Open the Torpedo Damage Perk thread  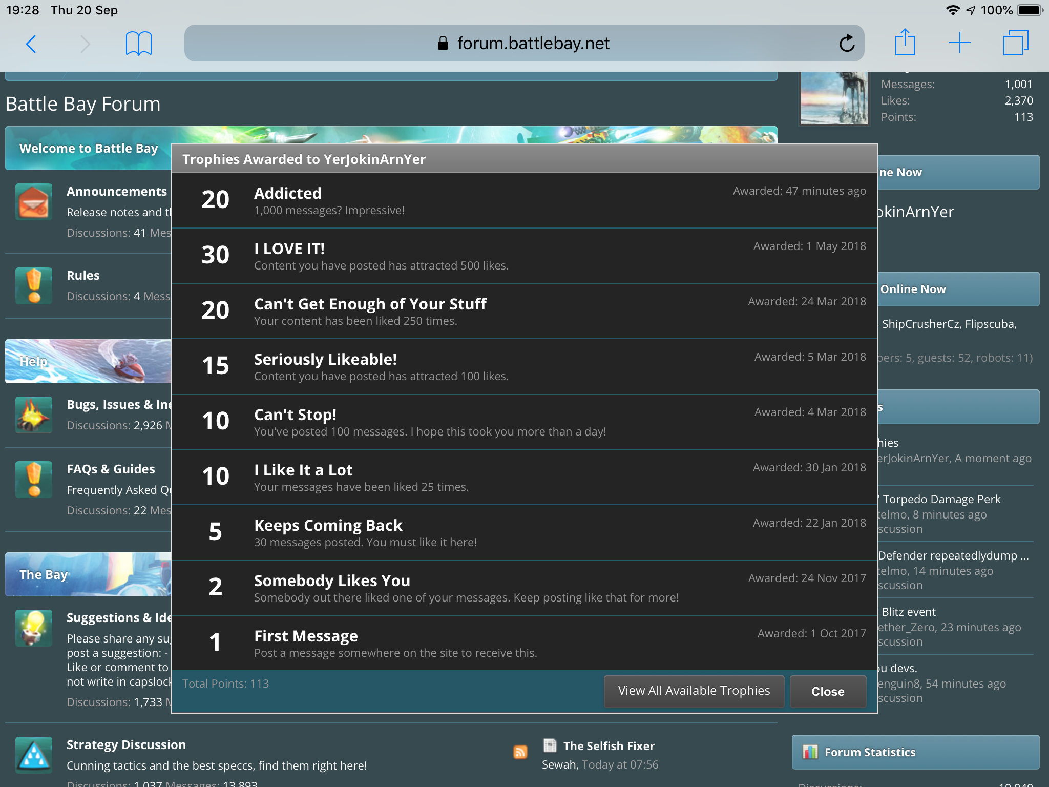coord(941,499)
